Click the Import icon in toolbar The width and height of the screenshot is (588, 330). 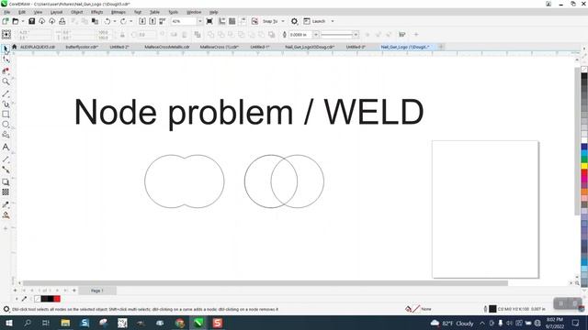(x=142, y=21)
